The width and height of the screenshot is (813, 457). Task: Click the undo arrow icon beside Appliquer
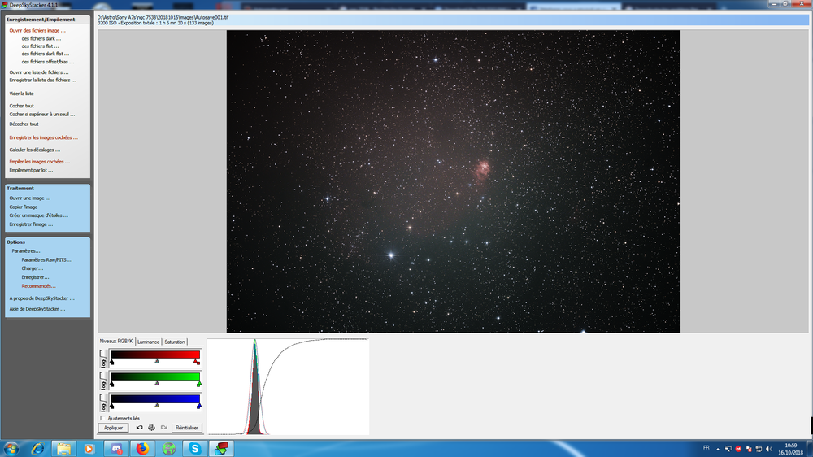(139, 428)
